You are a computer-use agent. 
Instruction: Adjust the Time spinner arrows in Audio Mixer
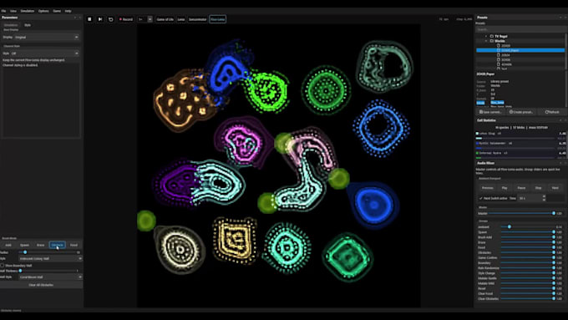[x=544, y=198]
